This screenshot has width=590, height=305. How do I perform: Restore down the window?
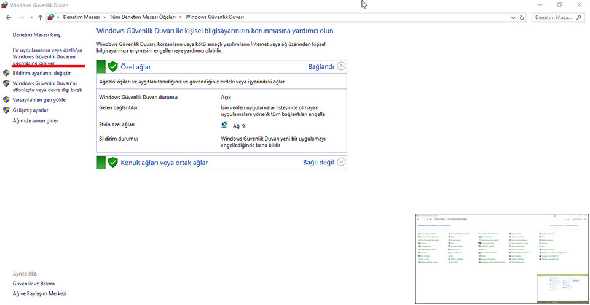coord(559,4)
